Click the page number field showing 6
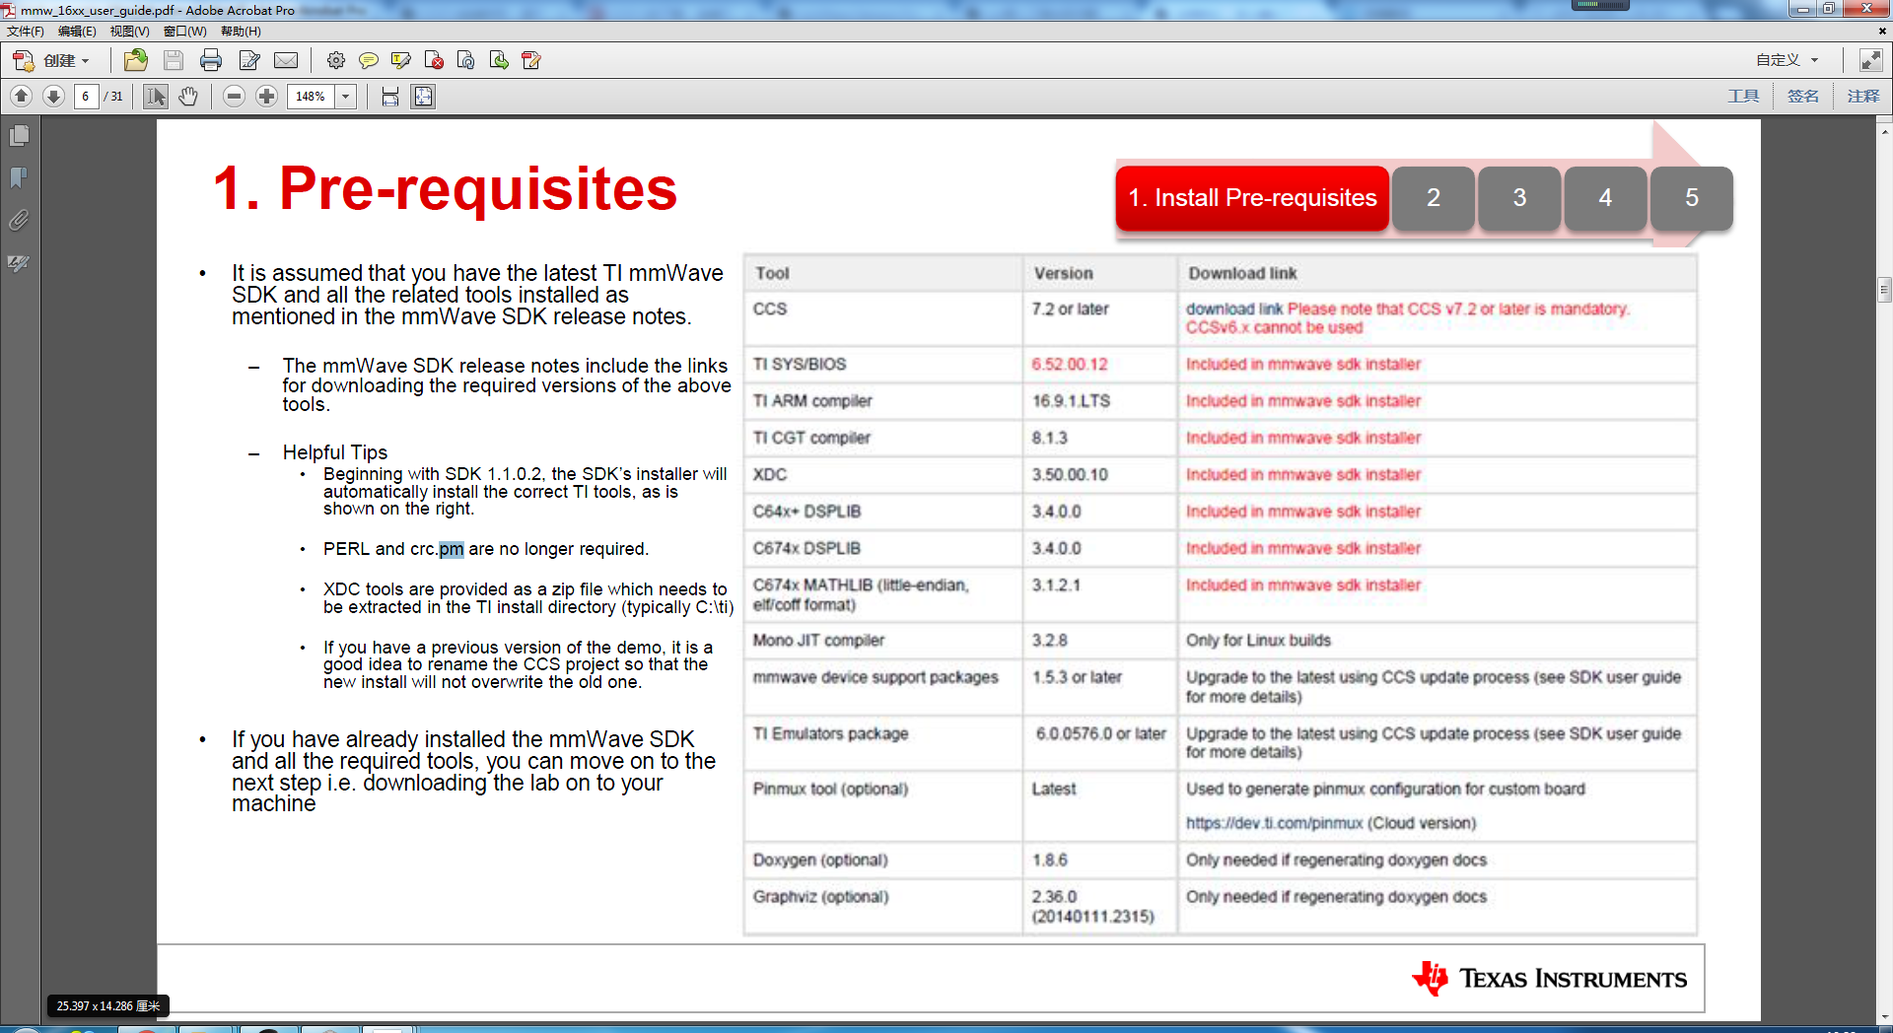 click(86, 97)
